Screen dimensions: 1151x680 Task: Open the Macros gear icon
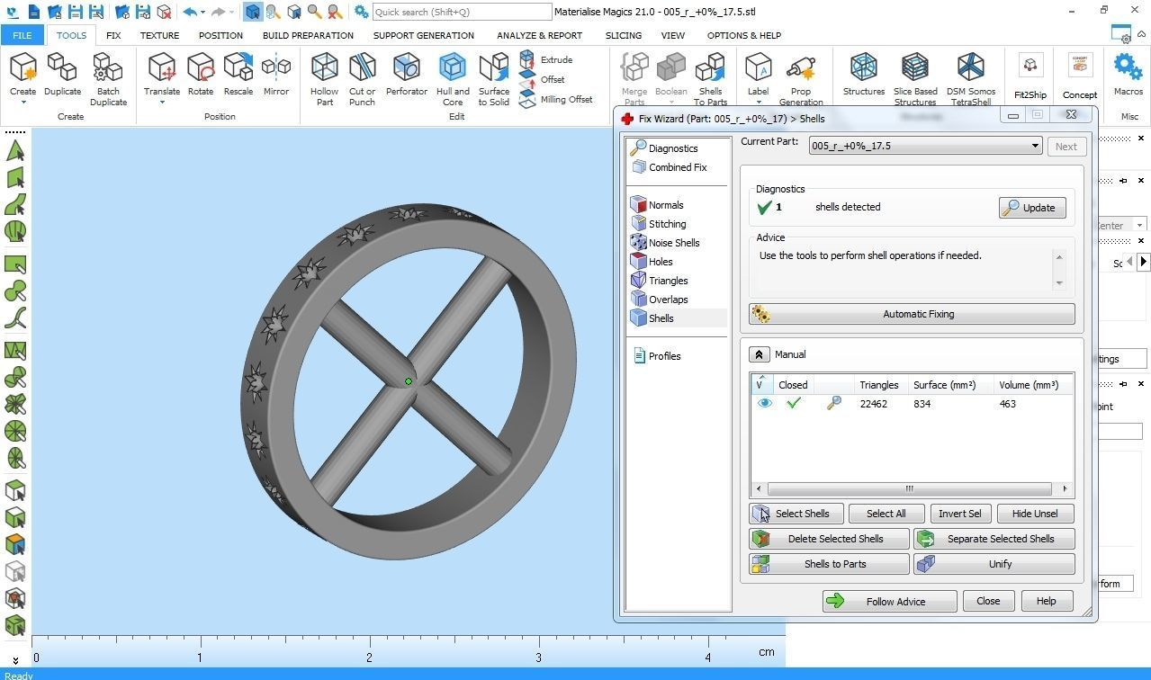click(x=1128, y=67)
